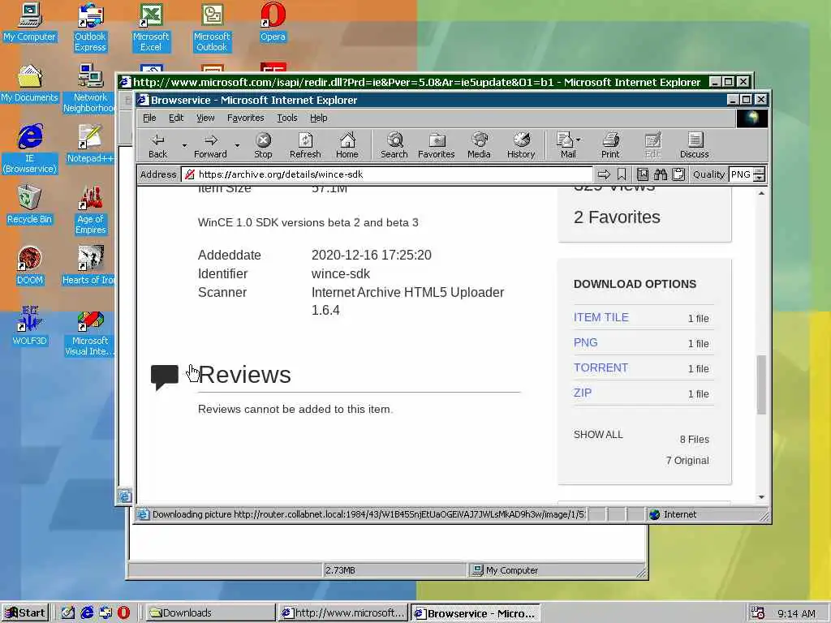The height and width of the screenshot is (623, 831).
Task: Open the My Computer desktop icon
Action: [x=30, y=23]
